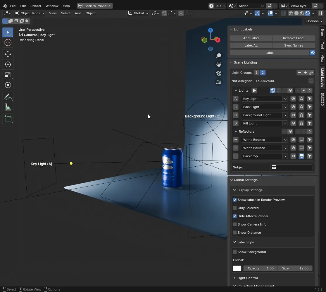The width and height of the screenshot is (326, 292).
Task: Enable the Only Selected checkbox
Action: (235, 208)
